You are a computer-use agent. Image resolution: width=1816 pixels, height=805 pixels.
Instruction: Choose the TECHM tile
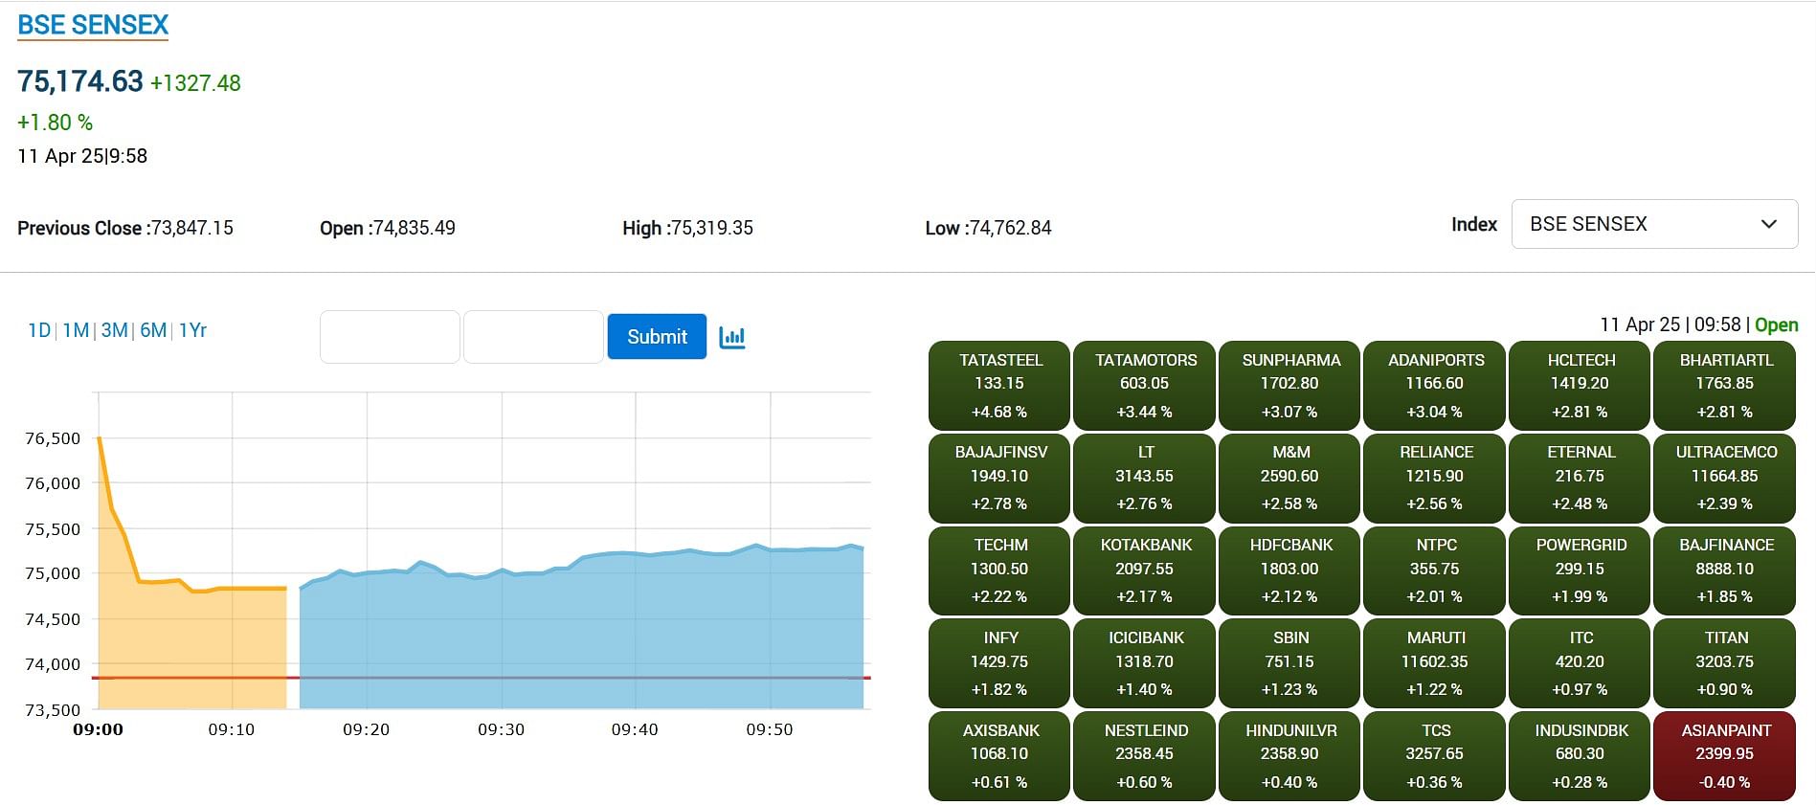click(x=999, y=570)
